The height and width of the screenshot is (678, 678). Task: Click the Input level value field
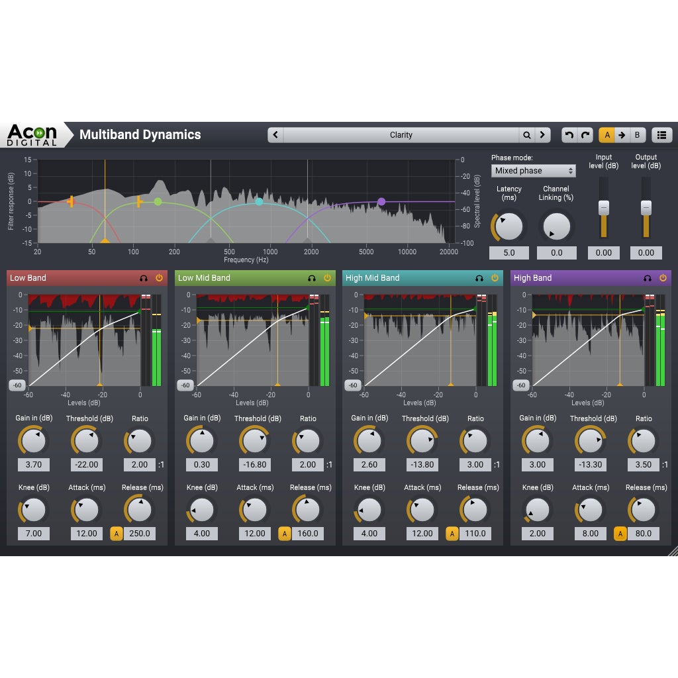point(604,253)
